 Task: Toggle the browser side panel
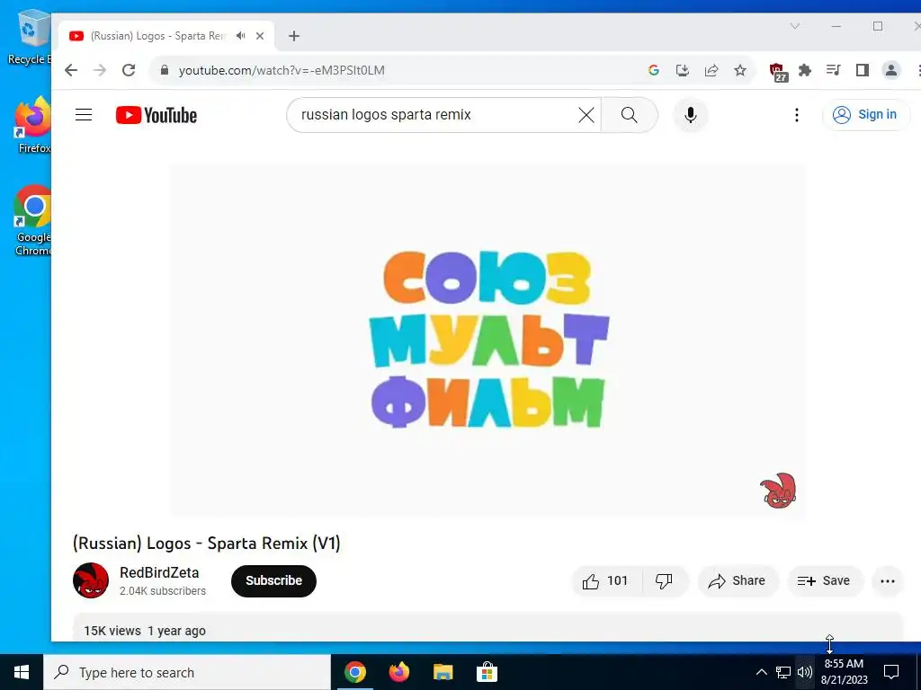pos(863,70)
